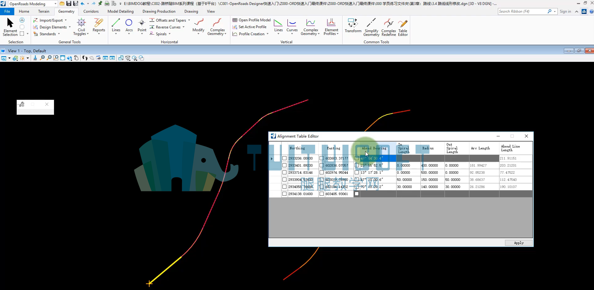Tick Easting checkbox for 602974.95044 row
Screen dimensions: 594x290
(321, 172)
